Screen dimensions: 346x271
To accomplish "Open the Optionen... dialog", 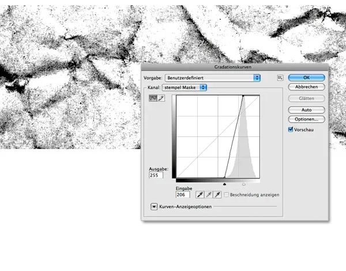I will [306, 119].
